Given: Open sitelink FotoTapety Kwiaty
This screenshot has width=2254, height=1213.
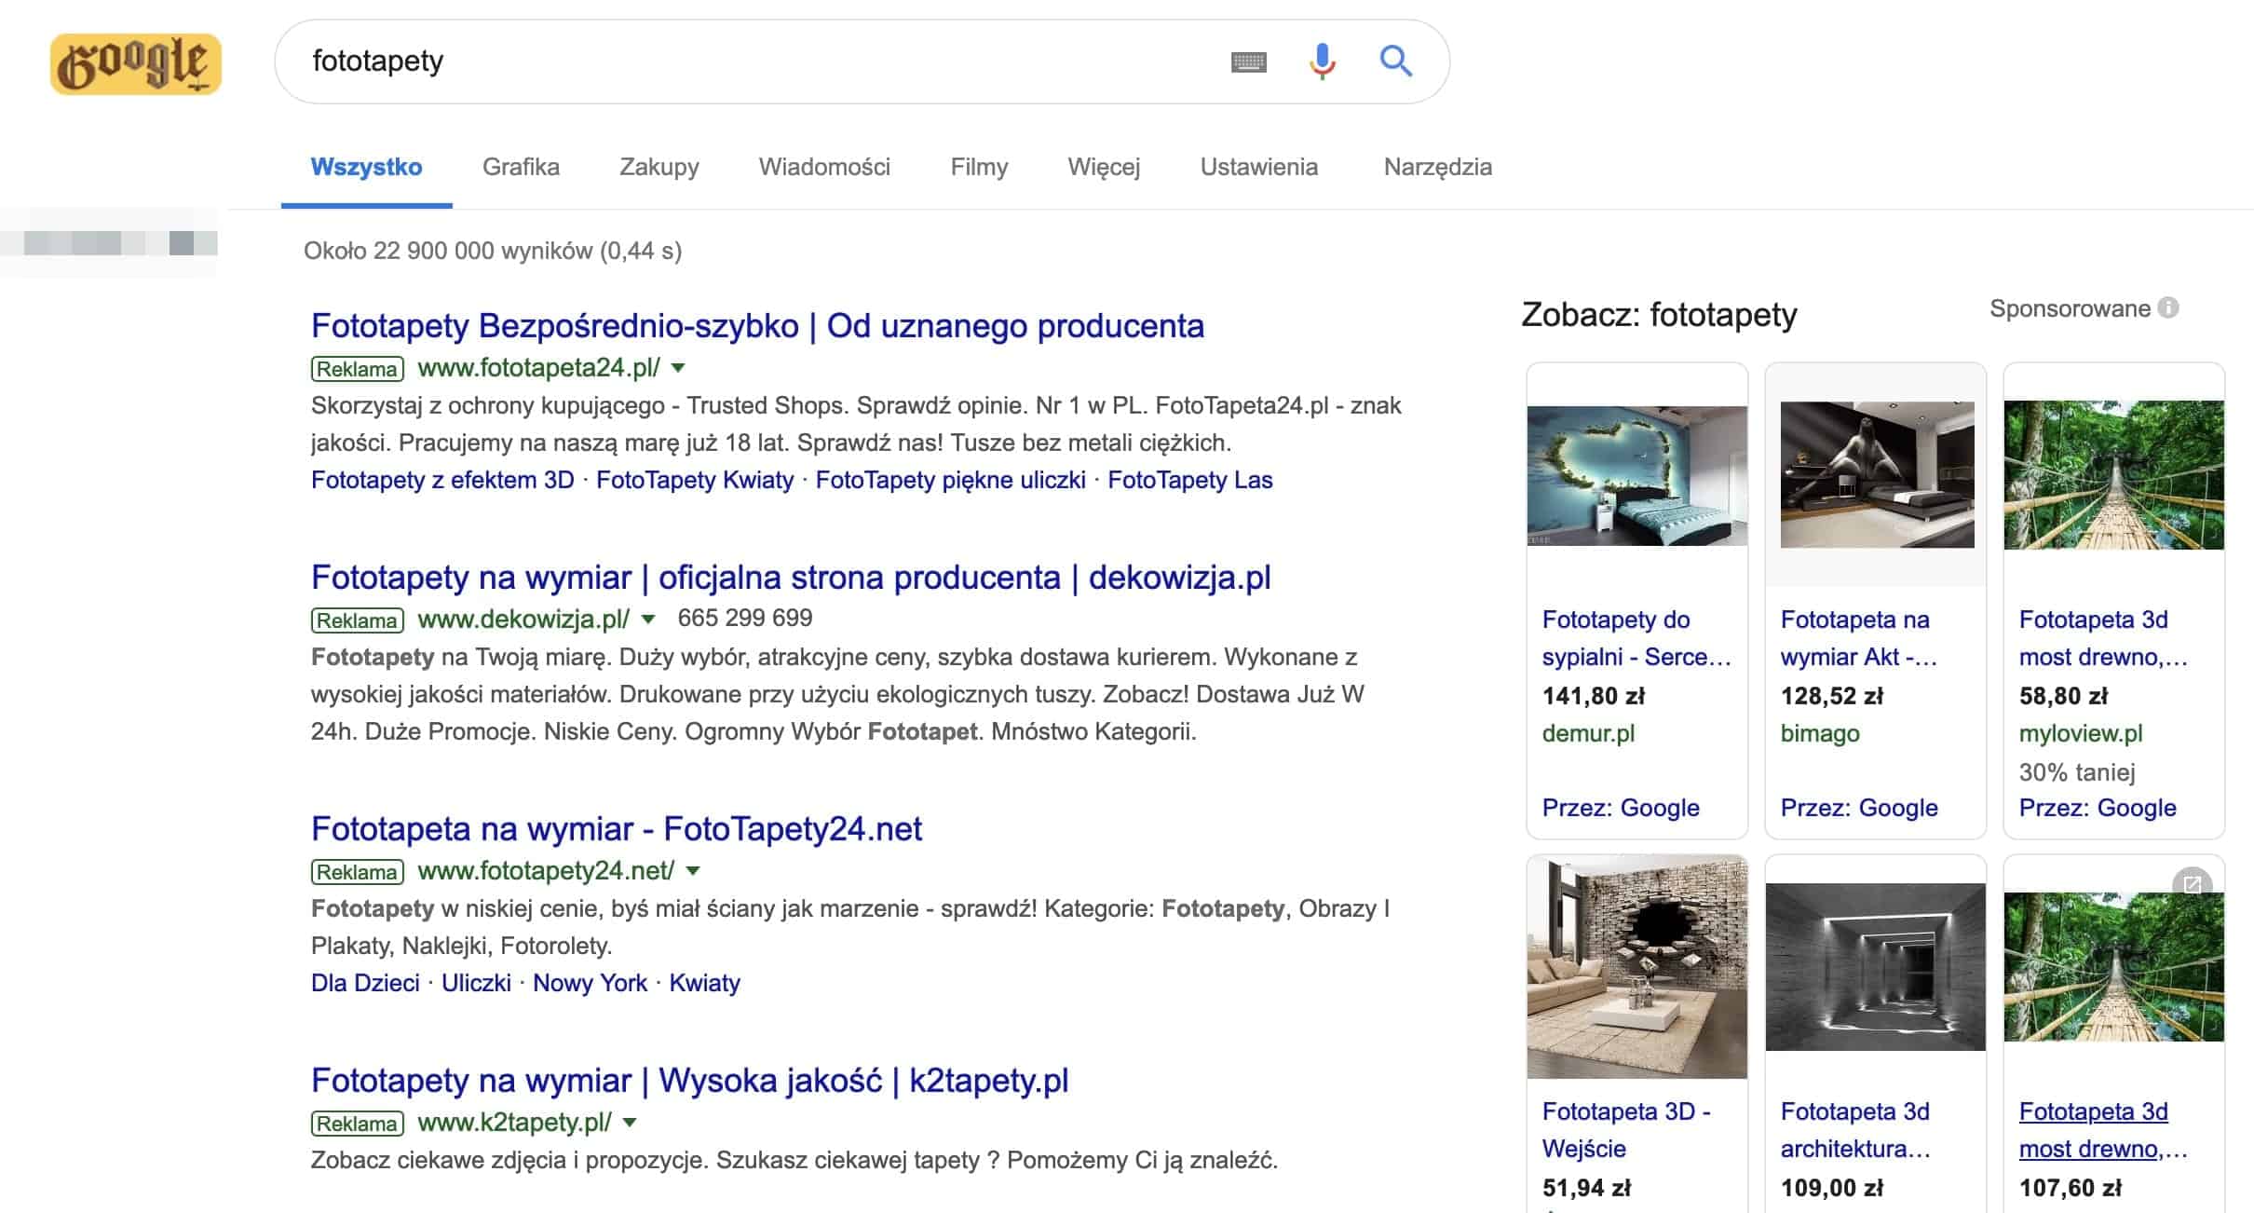Looking at the screenshot, I should coord(695,480).
